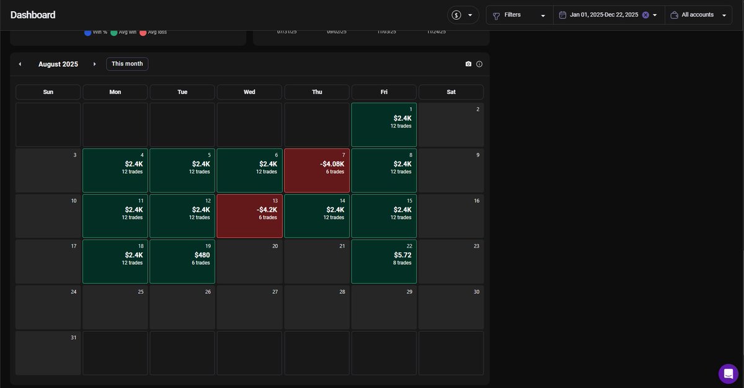The width and height of the screenshot is (744, 388).
Task: Toggle Avg loss legend item
Action: (153, 32)
